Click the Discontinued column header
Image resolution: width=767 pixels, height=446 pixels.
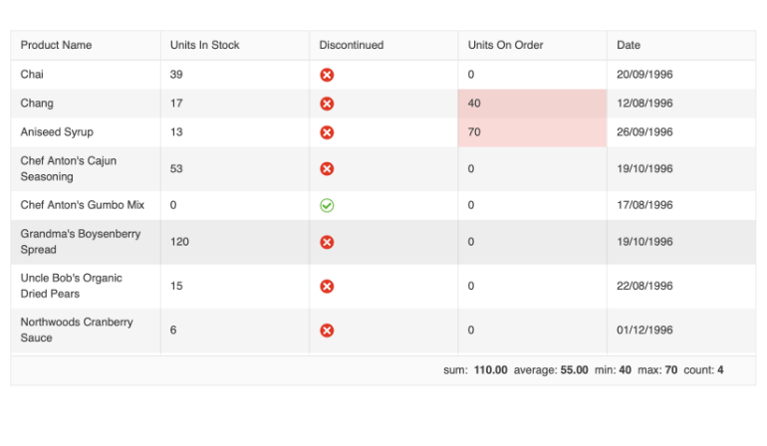click(x=352, y=45)
